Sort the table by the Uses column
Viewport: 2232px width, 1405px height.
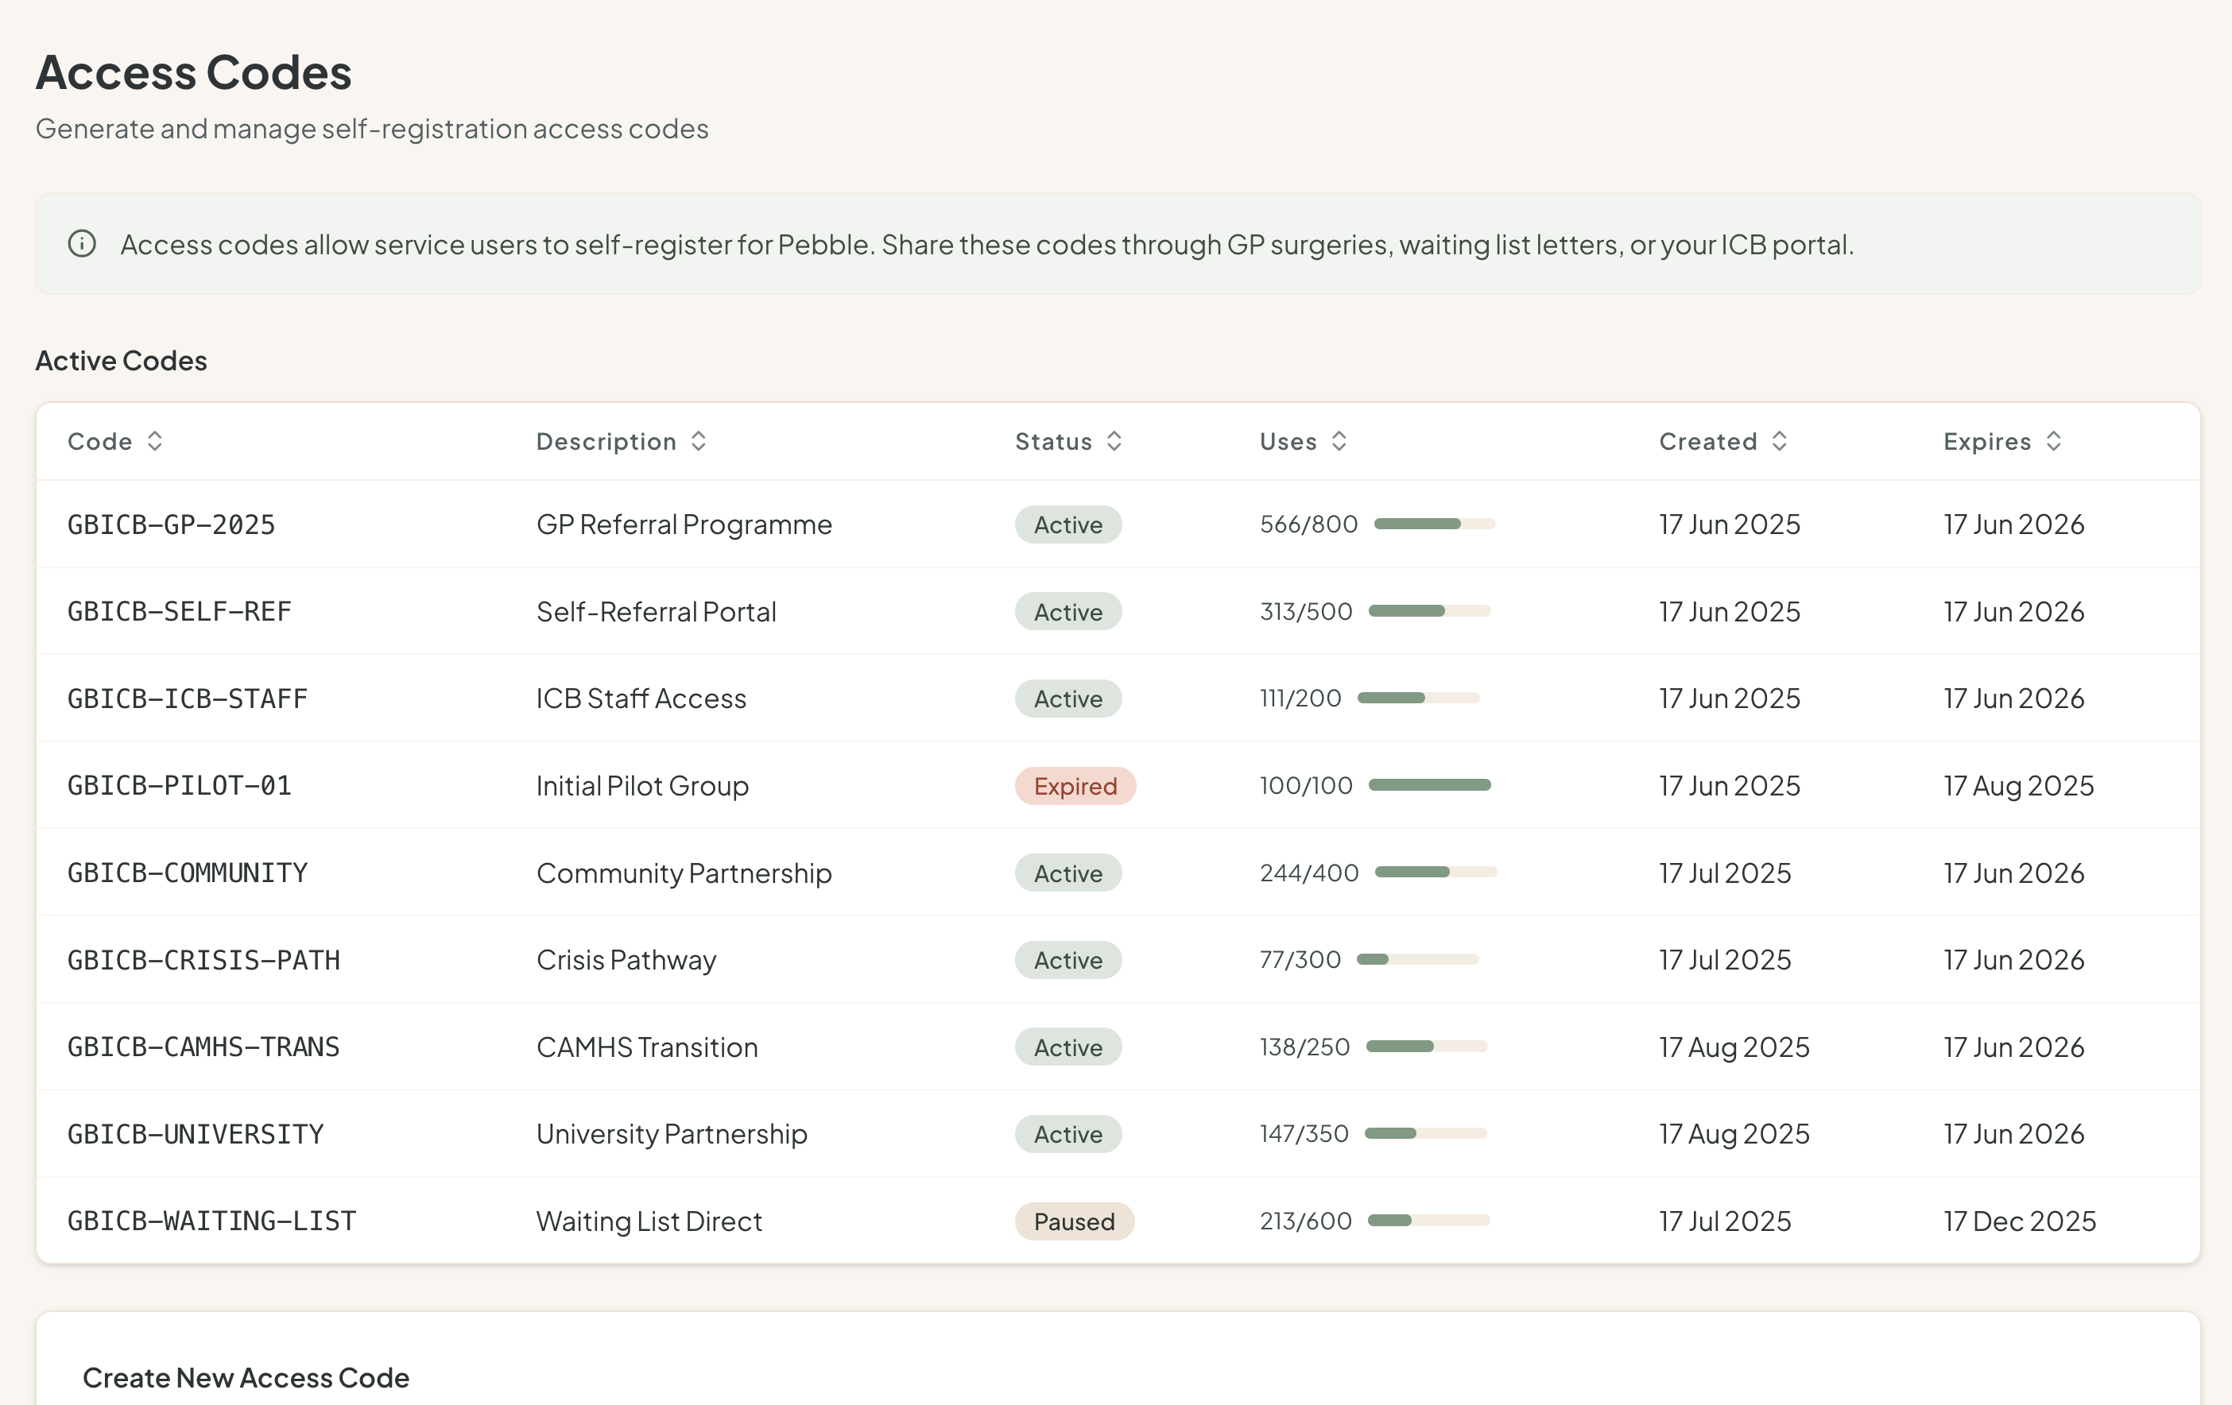pos(1288,441)
